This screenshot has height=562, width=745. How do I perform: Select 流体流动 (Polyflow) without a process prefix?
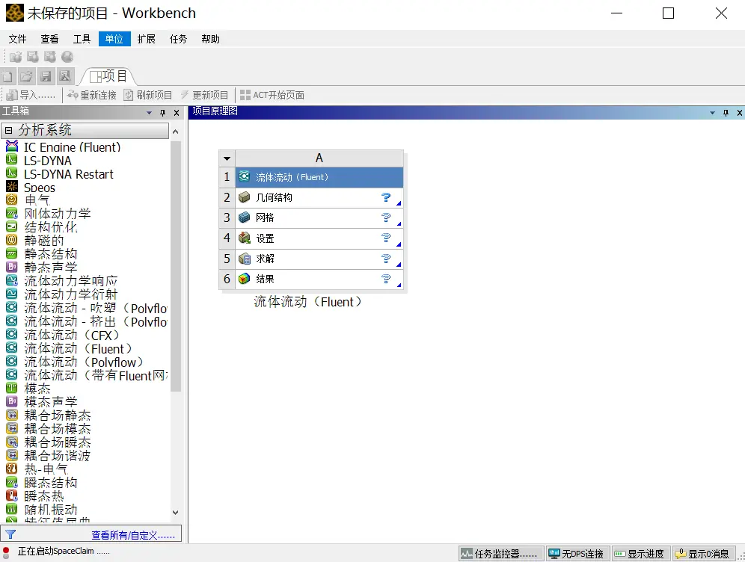click(x=83, y=362)
